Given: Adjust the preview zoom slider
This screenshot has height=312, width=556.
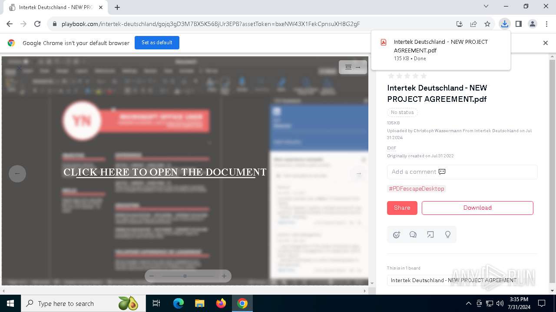Looking at the screenshot, I should tap(187, 276).
